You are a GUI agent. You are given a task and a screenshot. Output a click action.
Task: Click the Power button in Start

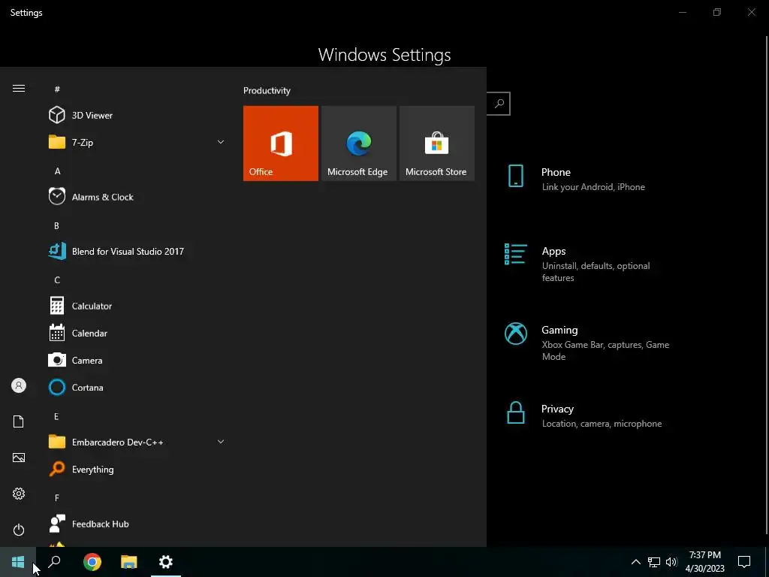[x=19, y=530]
